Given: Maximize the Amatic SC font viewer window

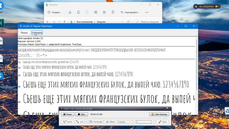Looking at the screenshot, I should [x=186, y=26].
